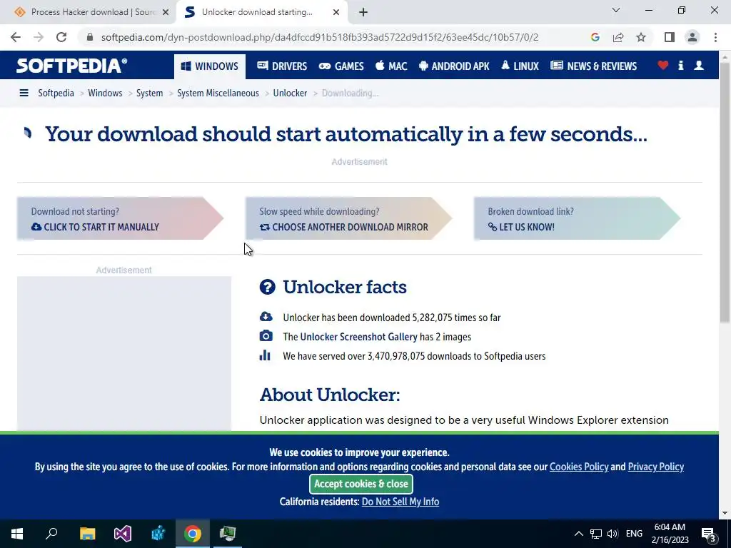Open Google icon in address bar
Image resolution: width=731 pixels, height=548 pixels.
(x=595, y=37)
